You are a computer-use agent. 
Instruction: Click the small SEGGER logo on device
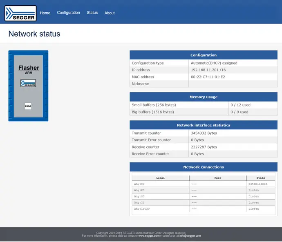[x=28, y=83]
